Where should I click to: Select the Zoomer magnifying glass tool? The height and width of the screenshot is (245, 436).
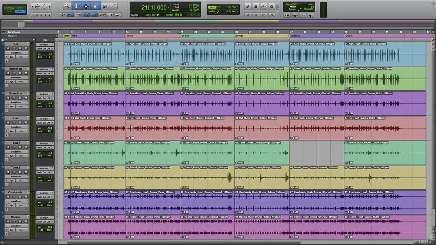coord(67,6)
